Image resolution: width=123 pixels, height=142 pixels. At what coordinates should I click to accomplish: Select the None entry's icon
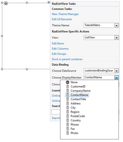coord(67,82)
